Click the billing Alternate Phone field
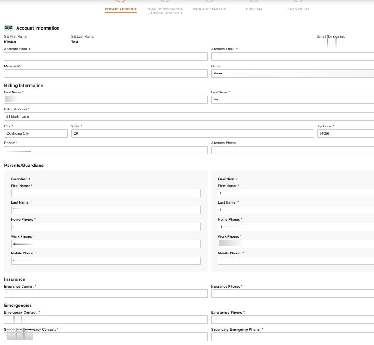374x345 pixels. [x=292, y=150]
